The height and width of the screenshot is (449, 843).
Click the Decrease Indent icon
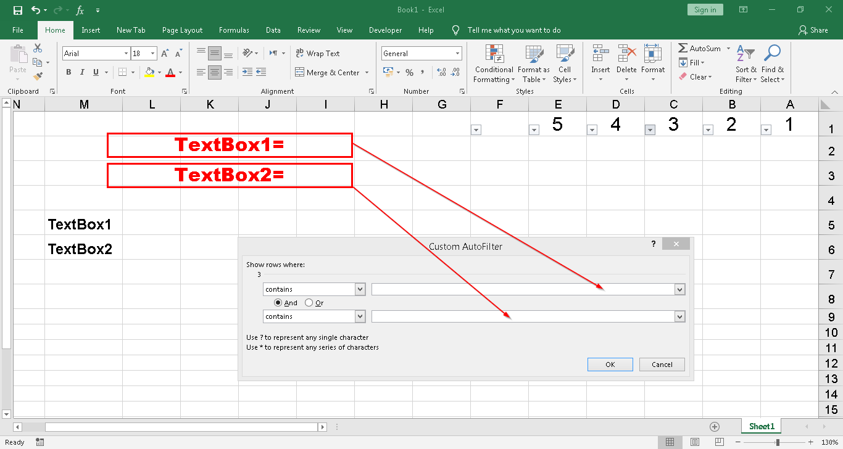pyautogui.click(x=247, y=72)
